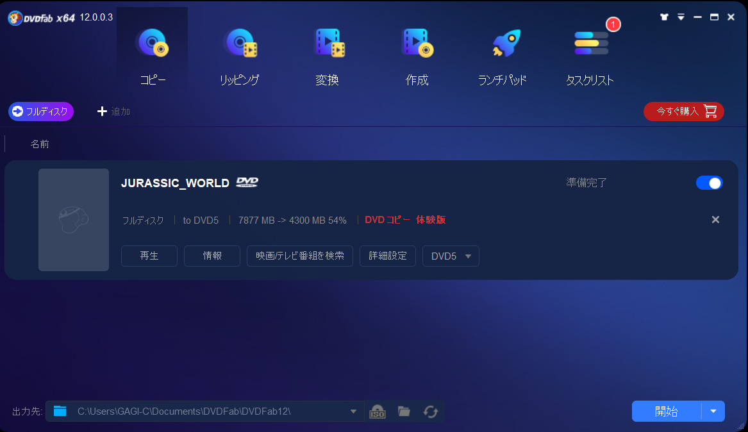Click the 準備完了 status text

tap(586, 183)
